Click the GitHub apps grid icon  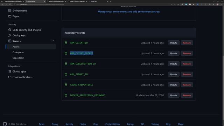click(x=10, y=71)
